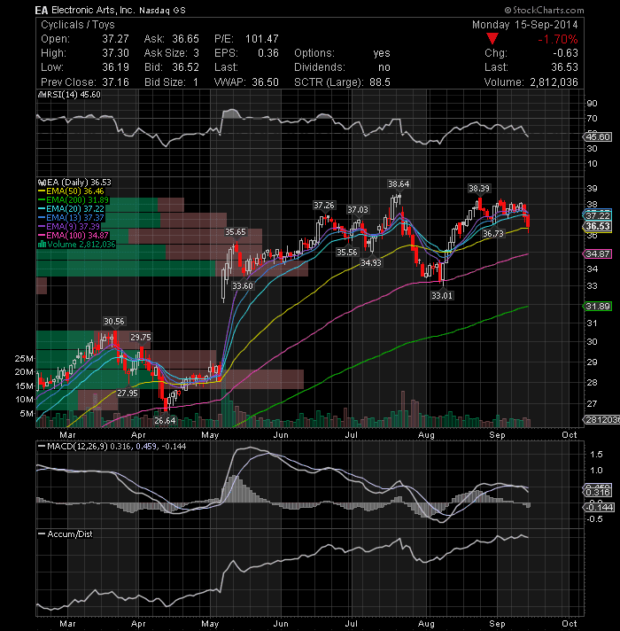Viewport: 620px width, 631px height.
Task: Click the 38.39 peak price label
Action: [479, 188]
